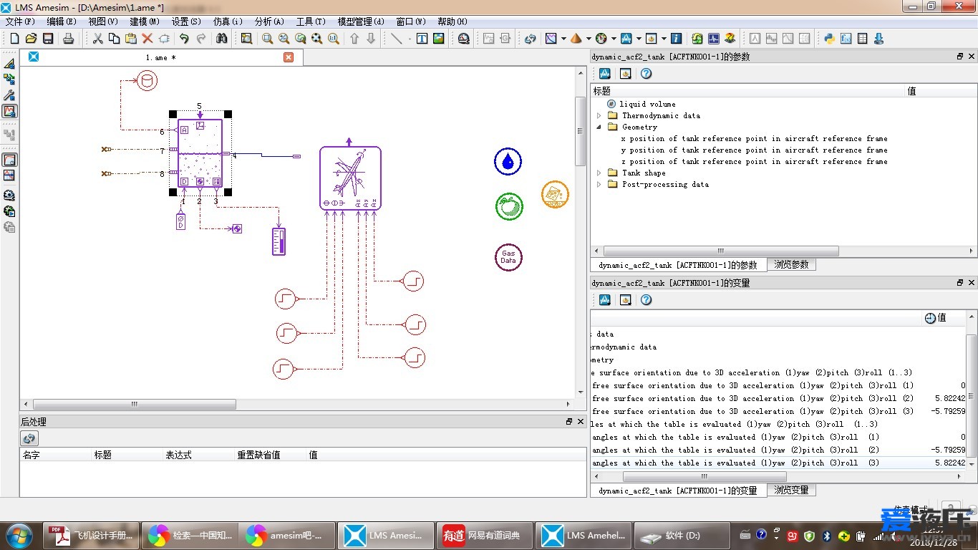
Task: Click the refresh icon in post-processing panel
Action: coord(29,438)
